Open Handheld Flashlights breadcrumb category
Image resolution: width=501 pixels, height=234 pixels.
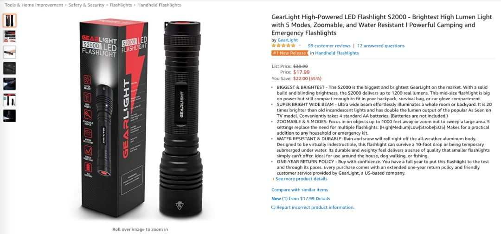(x=159, y=5)
